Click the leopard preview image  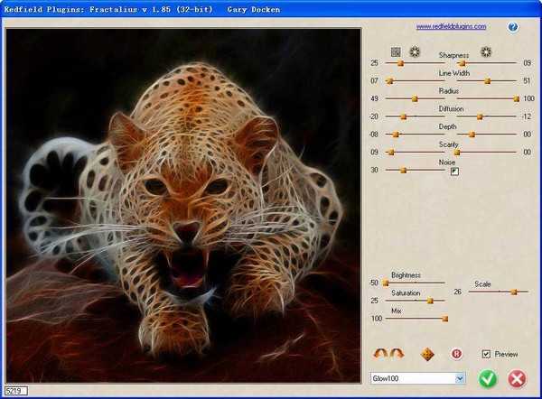pyautogui.click(x=182, y=205)
